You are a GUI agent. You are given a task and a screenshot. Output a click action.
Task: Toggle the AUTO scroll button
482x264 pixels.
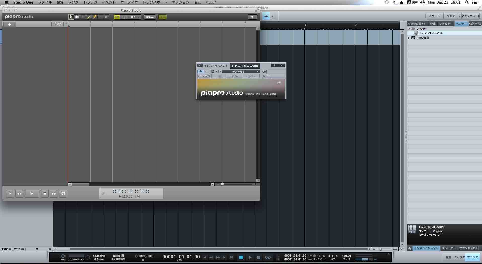pyautogui.click(x=150, y=17)
